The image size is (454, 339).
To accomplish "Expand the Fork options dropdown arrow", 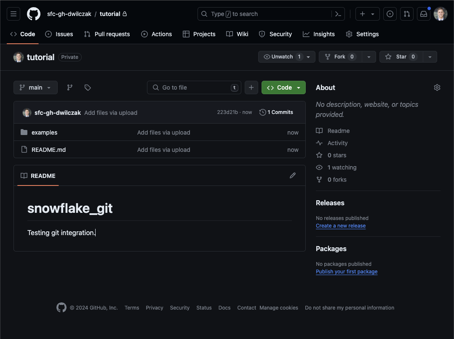I will point(369,57).
